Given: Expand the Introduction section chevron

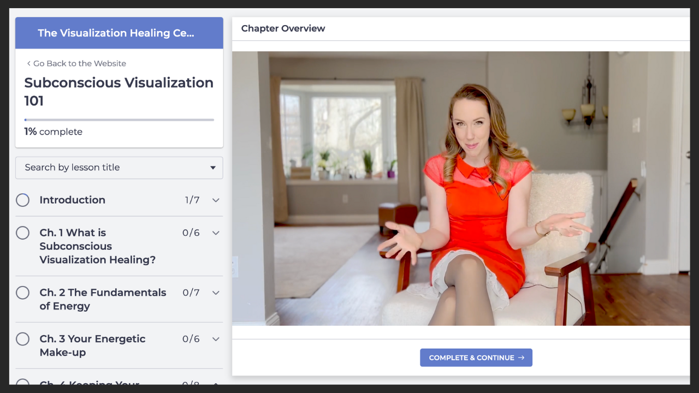Looking at the screenshot, I should pyautogui.click(x=216, y=200).
